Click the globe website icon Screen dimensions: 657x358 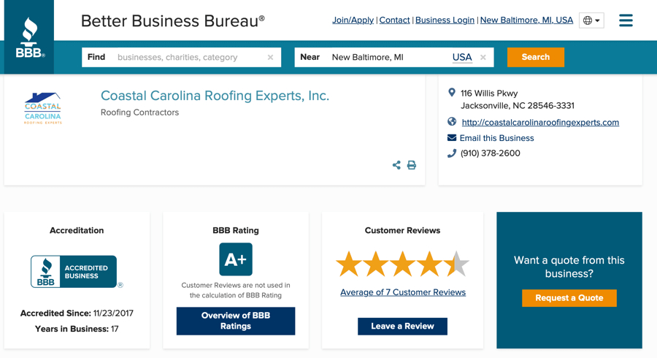point(452,121)
